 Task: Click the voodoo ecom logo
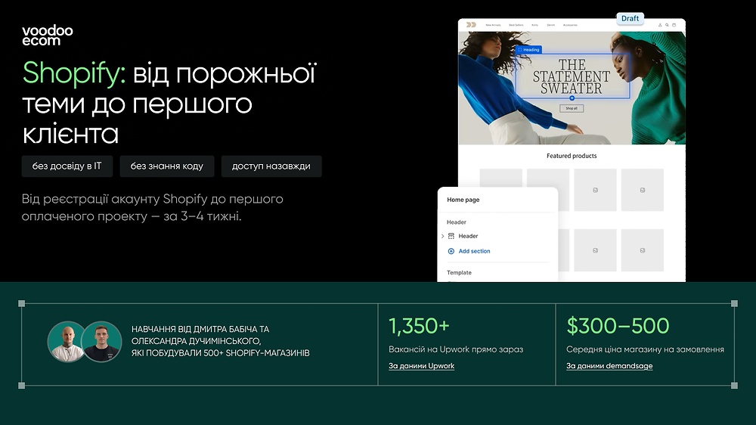(x=47, y=36)
